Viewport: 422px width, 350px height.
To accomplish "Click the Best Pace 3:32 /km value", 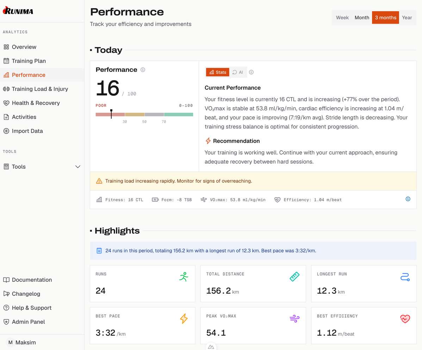I will pyautogui.click(x=110, y=333).
